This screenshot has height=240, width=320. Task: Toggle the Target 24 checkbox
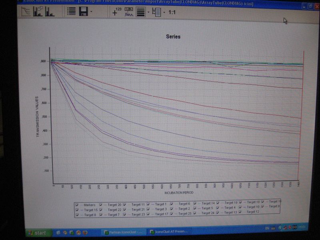(195, 213)
